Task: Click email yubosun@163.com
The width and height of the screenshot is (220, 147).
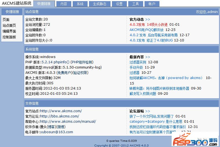Action: coord(56,132)
